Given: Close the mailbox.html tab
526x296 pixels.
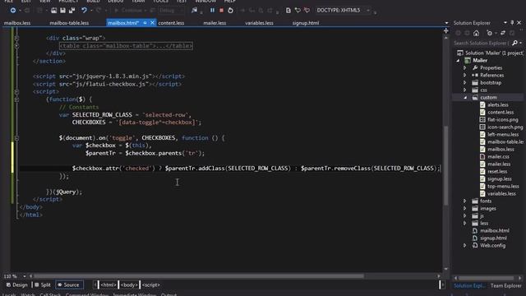Looking at the screenshot, I should pyautogui.click(x=152, y=23).
